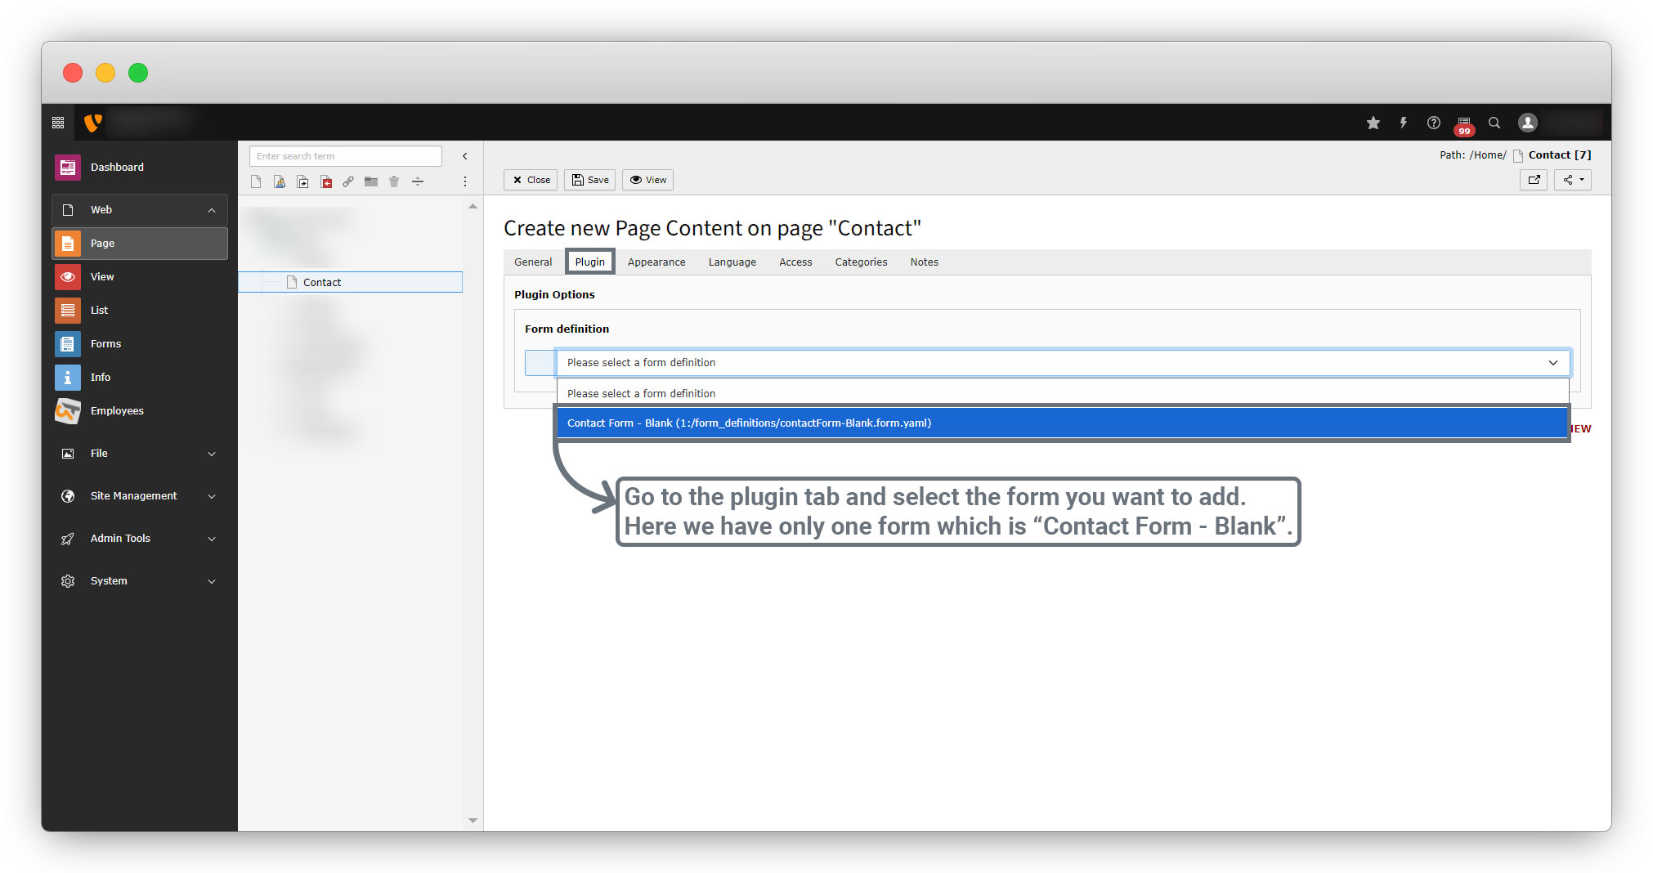Open the help question mark icon
This screenshot has height=873, width=1653.
tap(1433, 123)
